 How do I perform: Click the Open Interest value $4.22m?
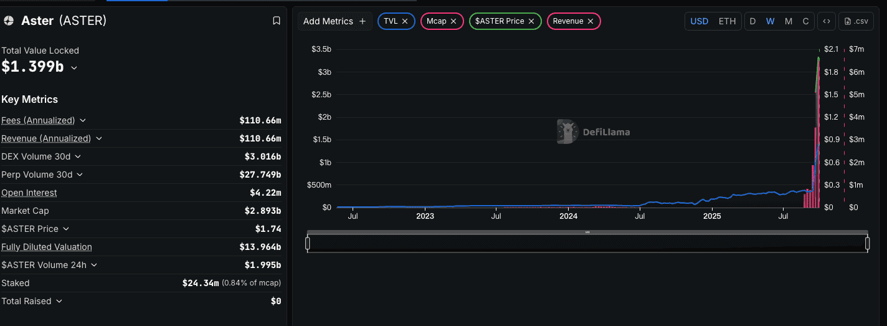[x=265, y=193]
